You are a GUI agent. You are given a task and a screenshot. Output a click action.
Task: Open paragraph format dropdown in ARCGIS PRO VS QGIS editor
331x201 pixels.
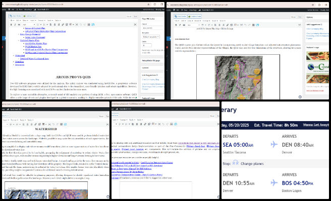click(29, 25)
